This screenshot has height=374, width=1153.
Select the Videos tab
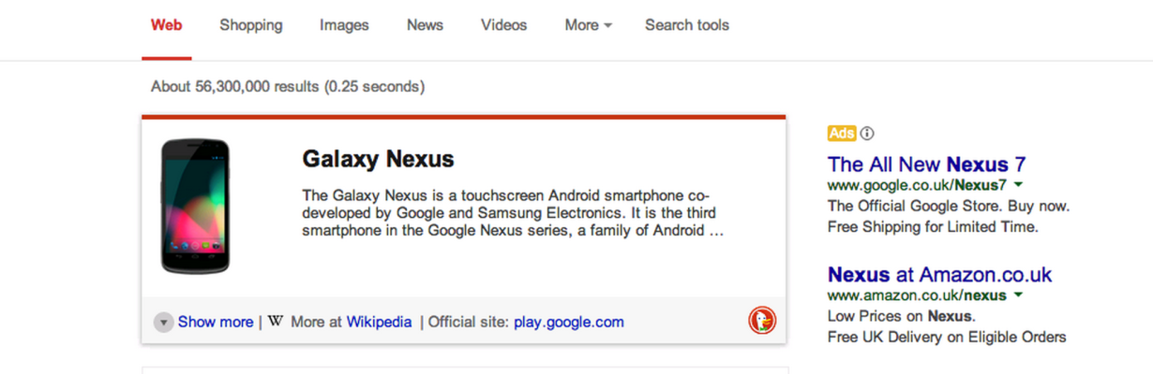pos(504,25)
